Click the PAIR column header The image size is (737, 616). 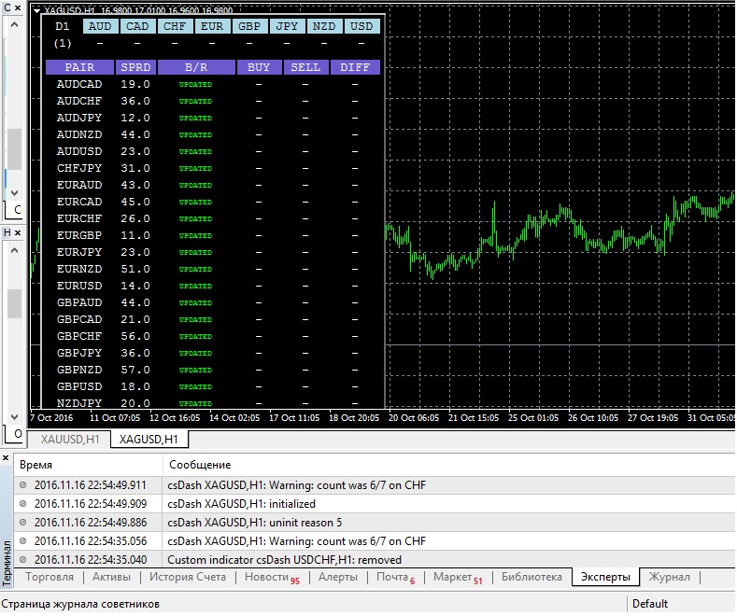(79, 67)
